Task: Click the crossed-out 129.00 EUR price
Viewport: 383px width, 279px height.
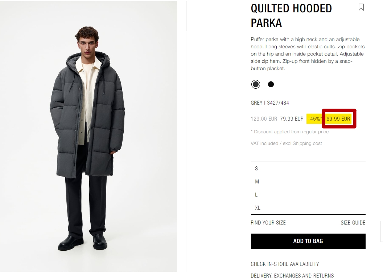Action: [x=264, y=119]
